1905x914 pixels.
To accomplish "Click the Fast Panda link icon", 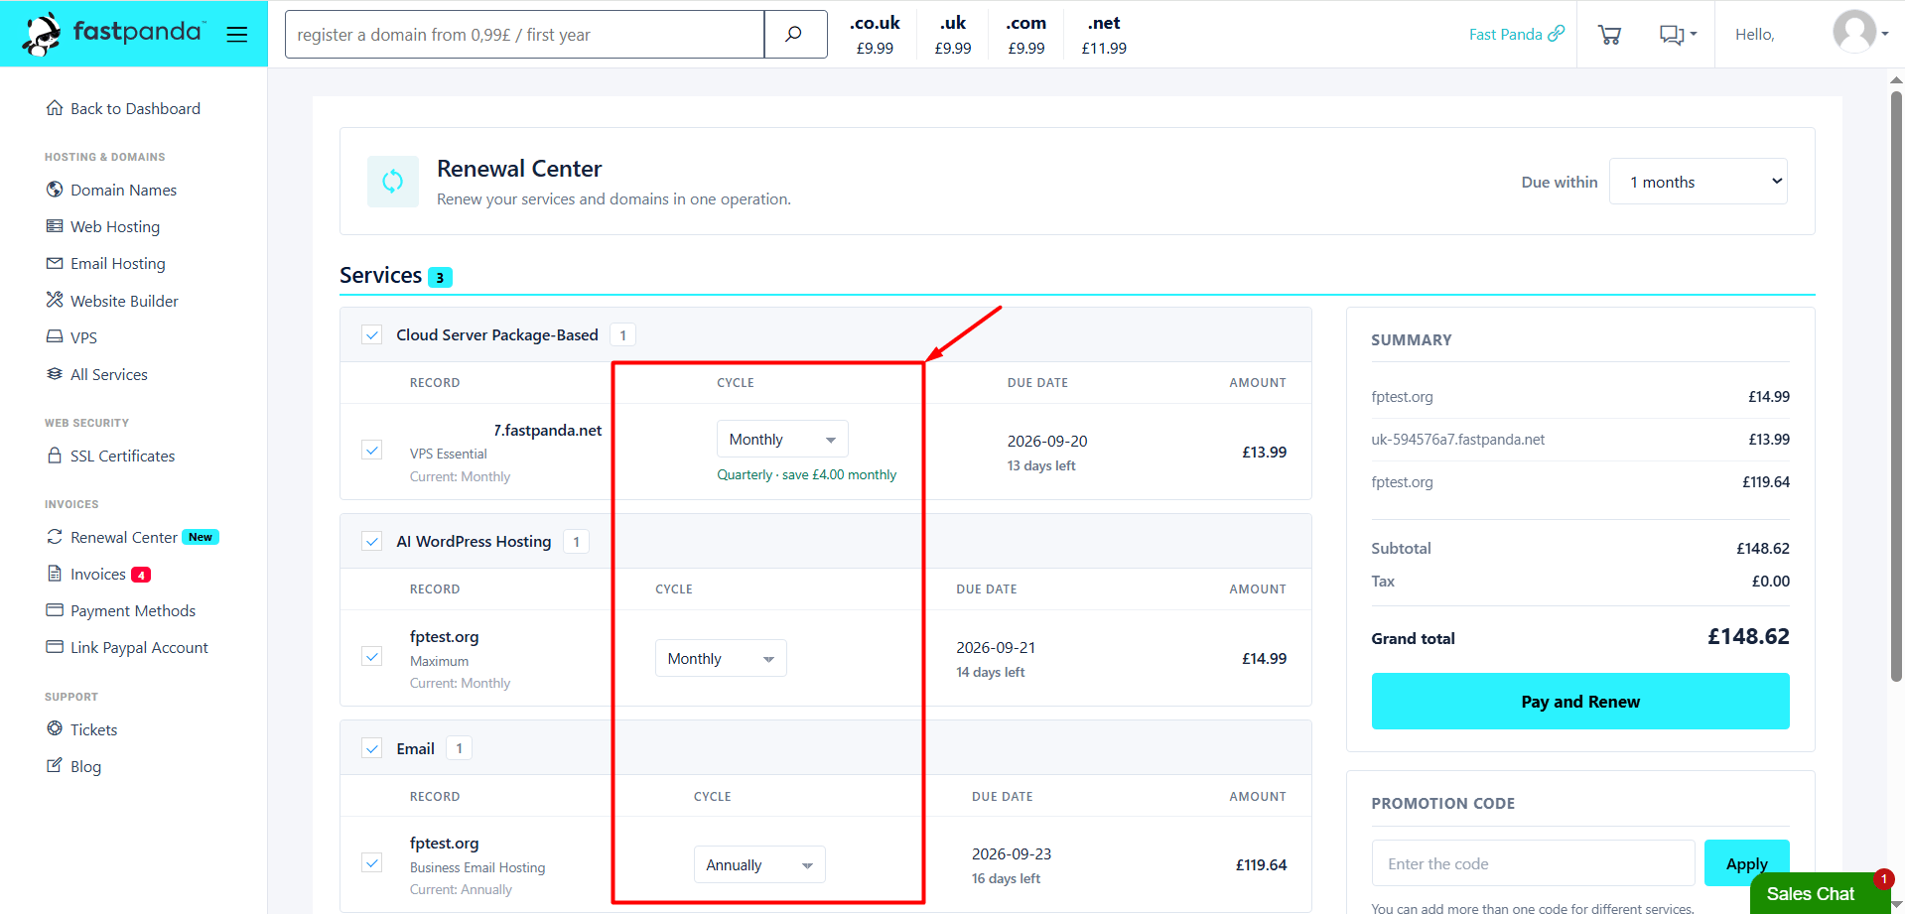I will [x=1556, y=34].
